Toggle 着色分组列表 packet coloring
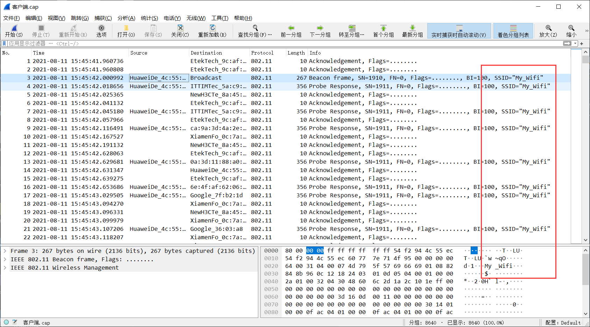 [x=513, y=31]
